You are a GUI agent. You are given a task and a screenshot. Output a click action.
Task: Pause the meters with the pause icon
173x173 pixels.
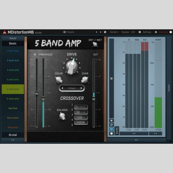pyautogui.click(x=111, y=121)
